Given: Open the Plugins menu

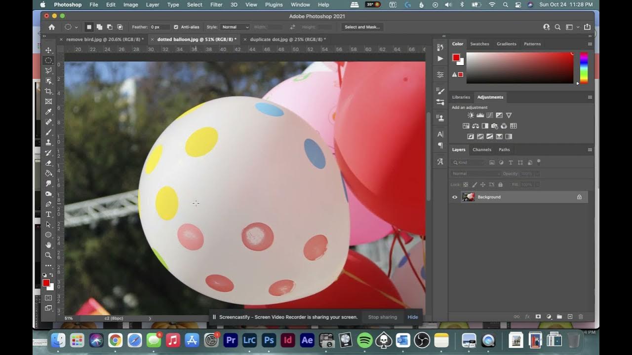Looking at the screenshot, I should (x=274, y=4).
